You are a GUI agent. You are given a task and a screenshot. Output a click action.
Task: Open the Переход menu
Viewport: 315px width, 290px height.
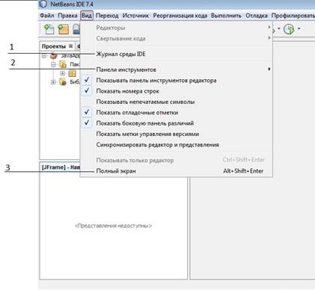click(x=107, y=16)
